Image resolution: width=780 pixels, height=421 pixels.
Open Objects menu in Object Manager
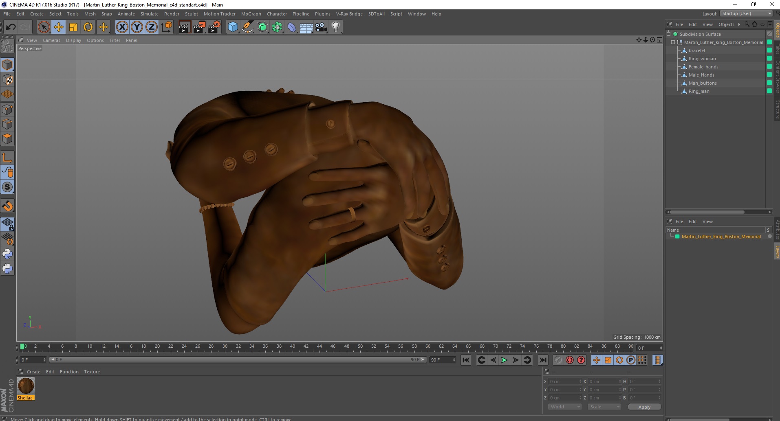click(726, 24)
